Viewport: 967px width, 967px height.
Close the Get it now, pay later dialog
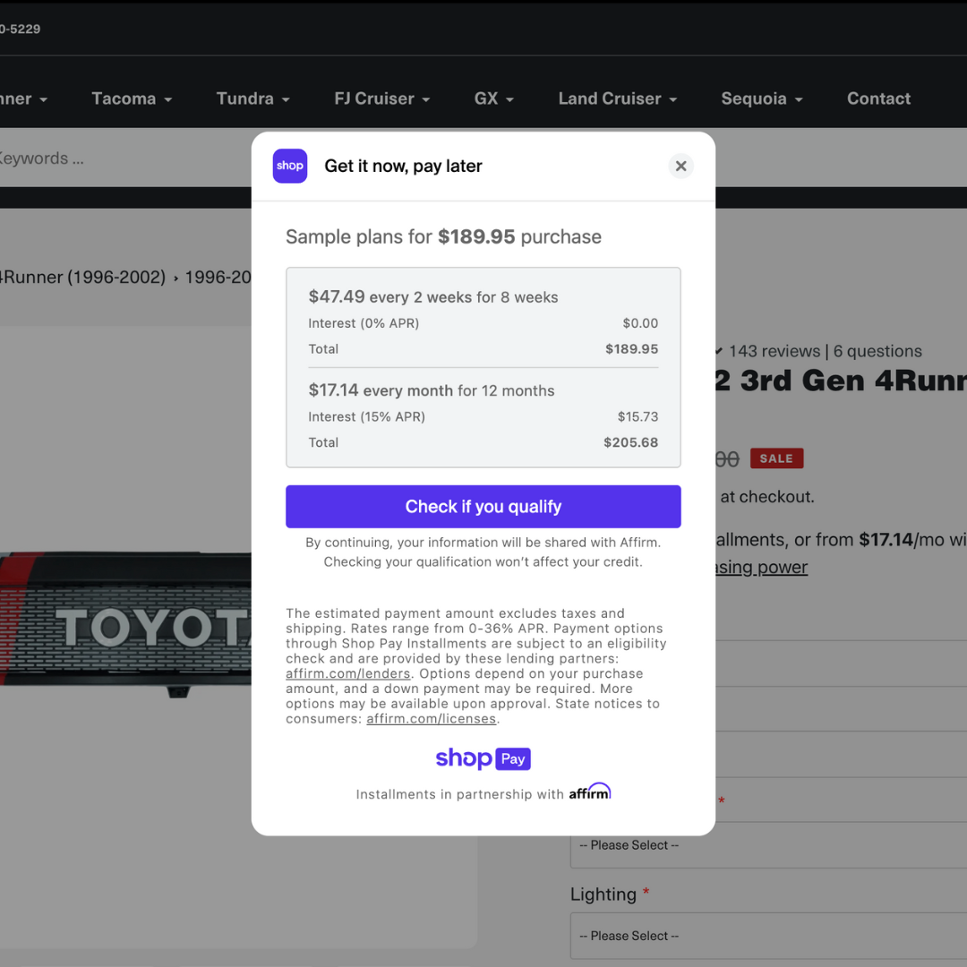(680, 166)
